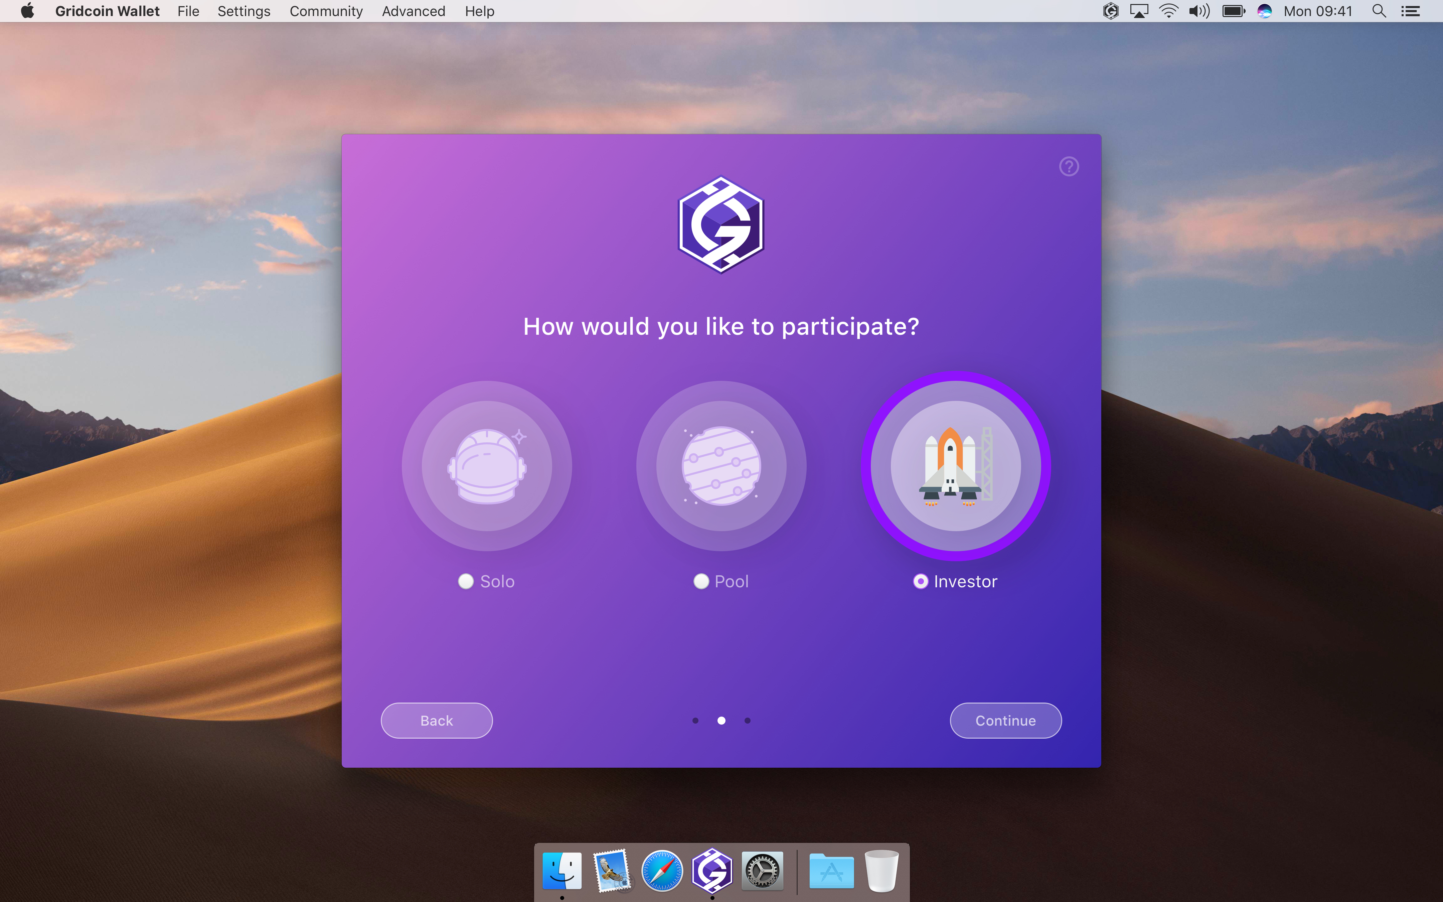Viewport: 1443px width, 902px height.
Task: Open the Trash in the Dock
Action: pyautogui.click(x=881, y=870)
